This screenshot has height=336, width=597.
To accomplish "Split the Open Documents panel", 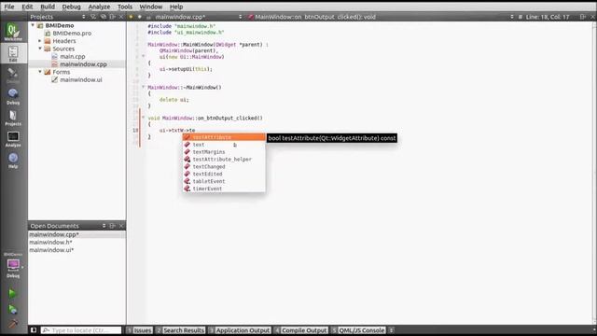I will click(113, 226).
